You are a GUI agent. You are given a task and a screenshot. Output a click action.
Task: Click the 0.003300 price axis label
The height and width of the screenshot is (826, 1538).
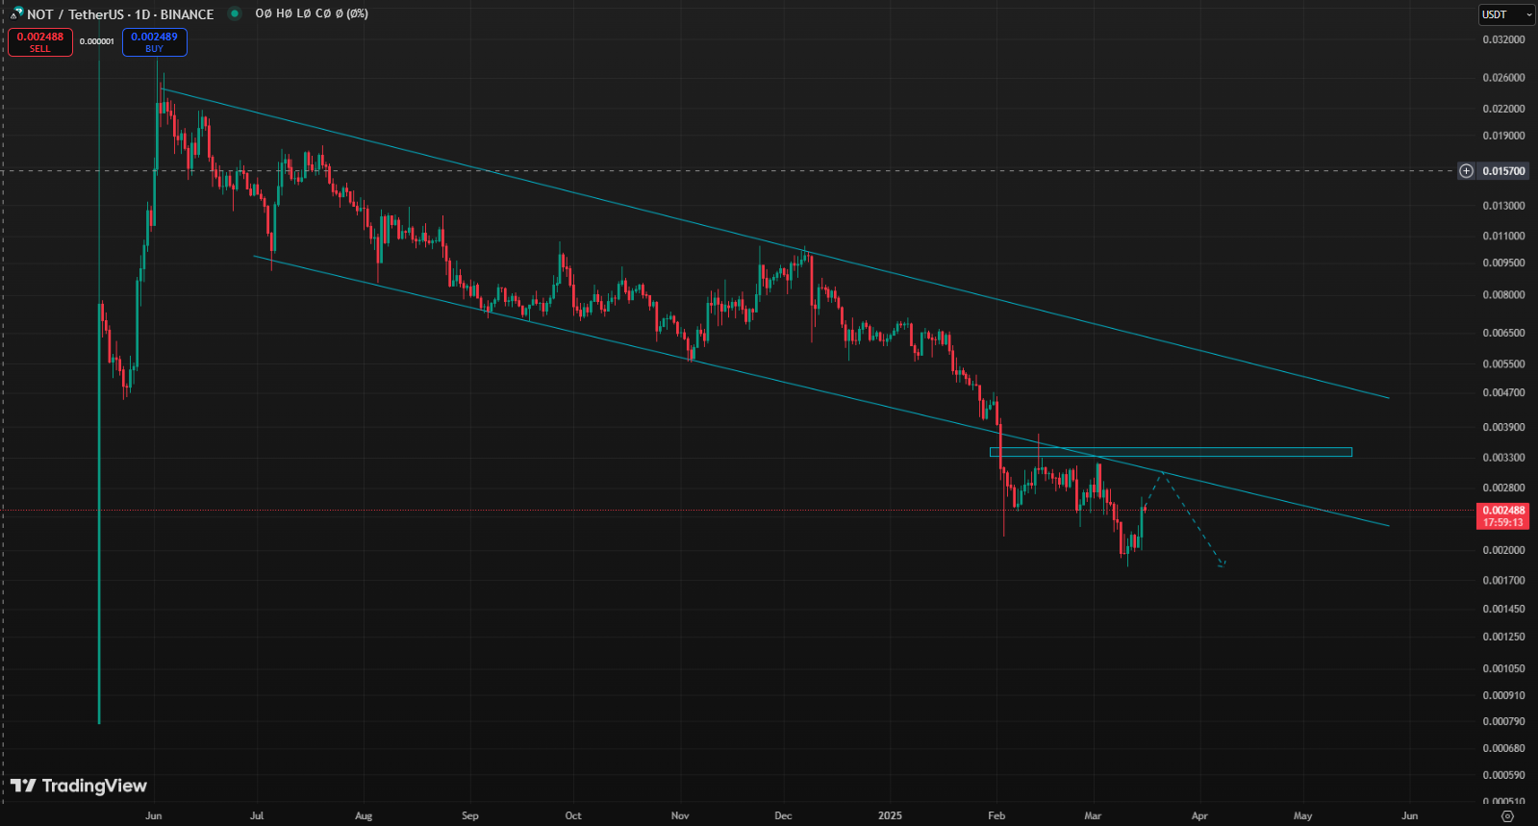(1503, 458)
